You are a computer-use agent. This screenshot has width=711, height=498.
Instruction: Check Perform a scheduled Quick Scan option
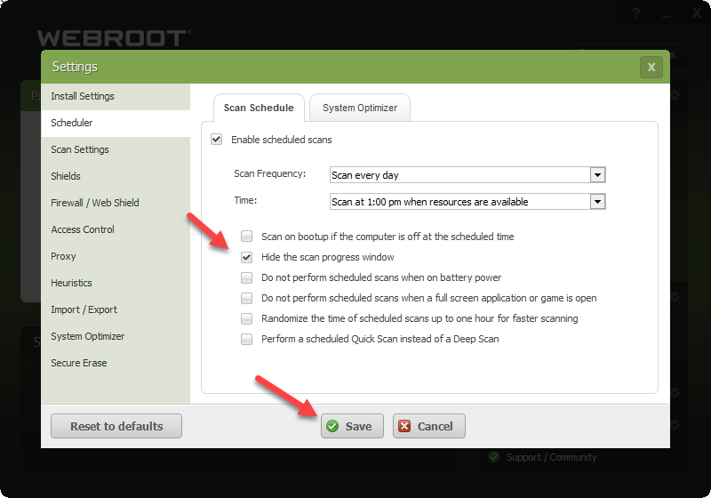pyautogui.click(x=246, y=339)
